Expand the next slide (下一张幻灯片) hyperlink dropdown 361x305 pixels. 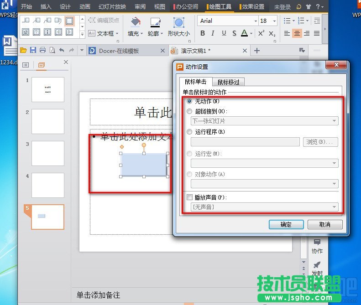(x=335, y=121)
